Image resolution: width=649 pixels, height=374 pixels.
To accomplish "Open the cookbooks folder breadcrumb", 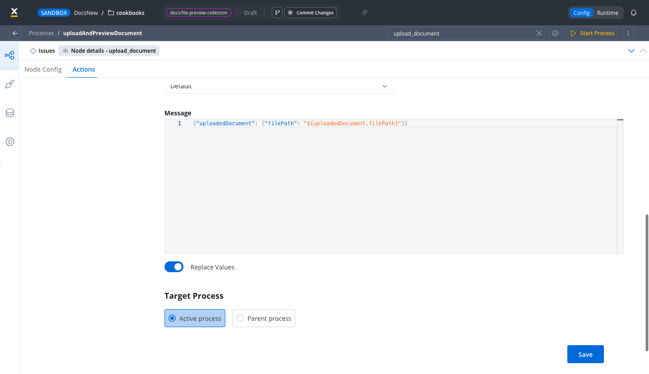I will 126,13.
